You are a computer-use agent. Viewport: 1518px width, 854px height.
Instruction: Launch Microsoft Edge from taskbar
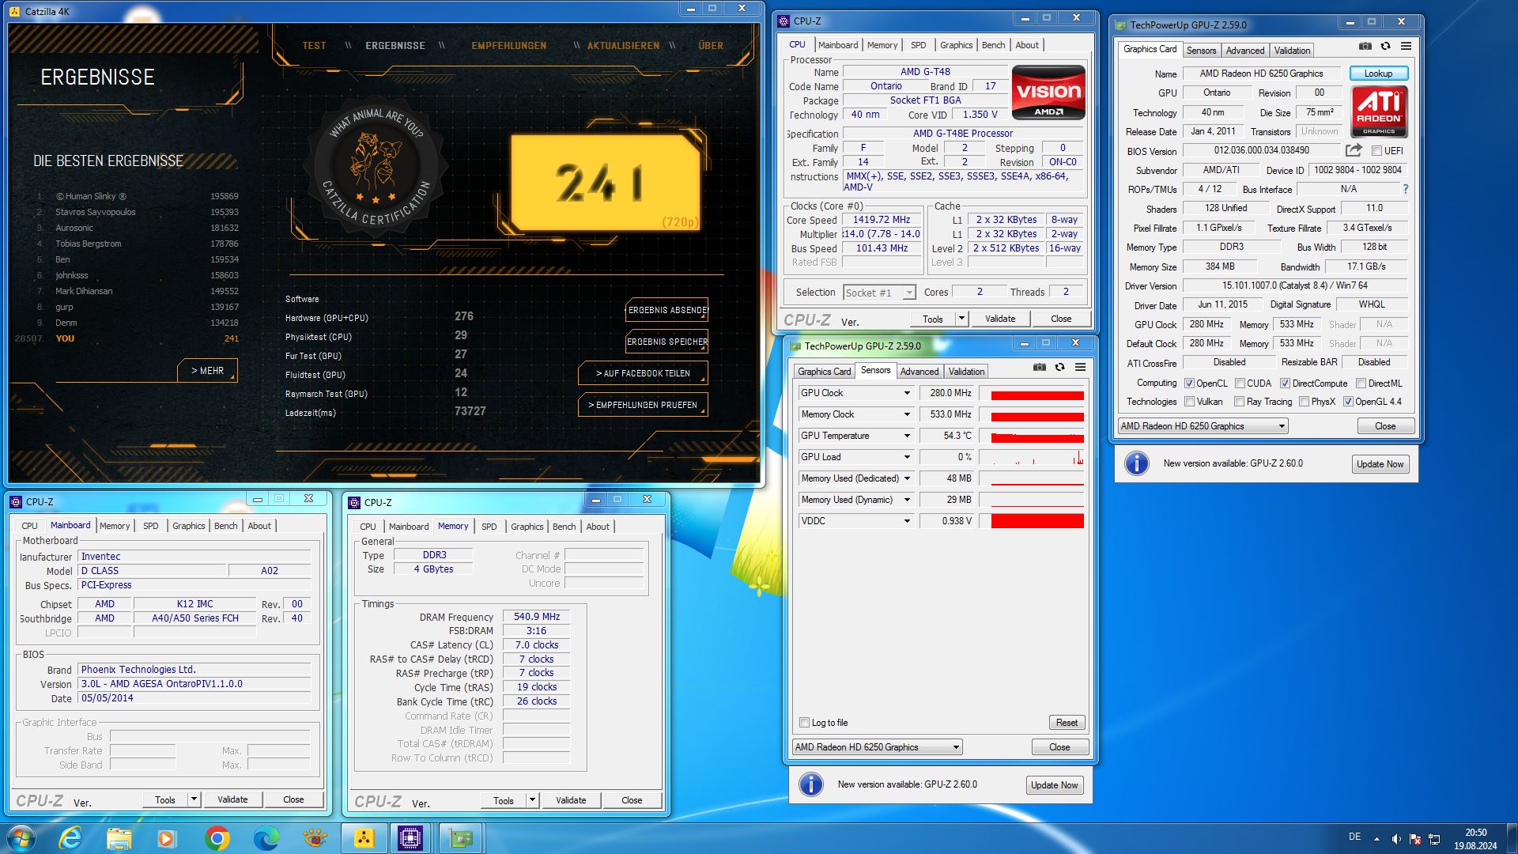(266, 837)
